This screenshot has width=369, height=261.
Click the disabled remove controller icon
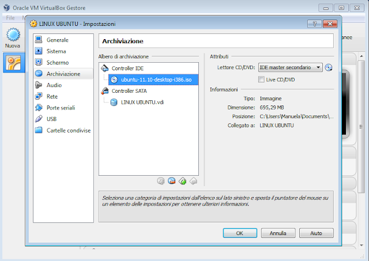[194, 181]
